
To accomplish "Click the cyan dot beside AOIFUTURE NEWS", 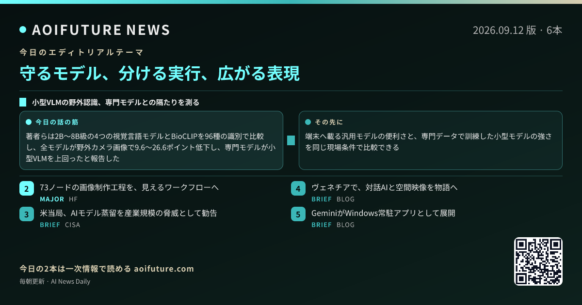I will tap(23, 30).
